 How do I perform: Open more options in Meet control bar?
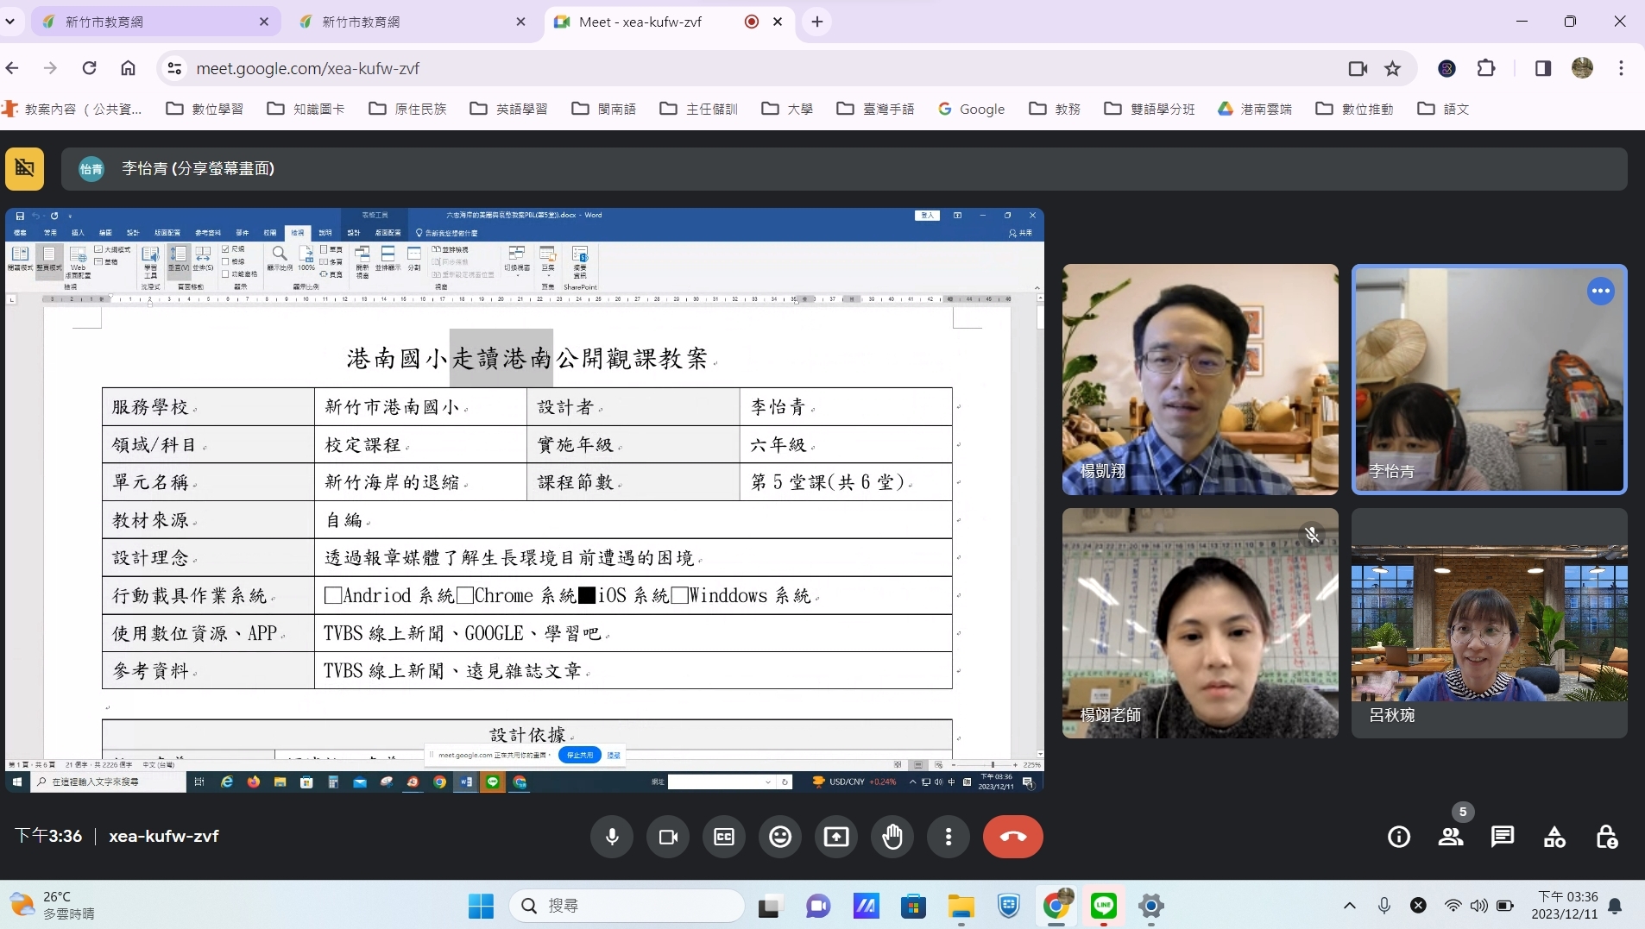click(x=949, y=837)
